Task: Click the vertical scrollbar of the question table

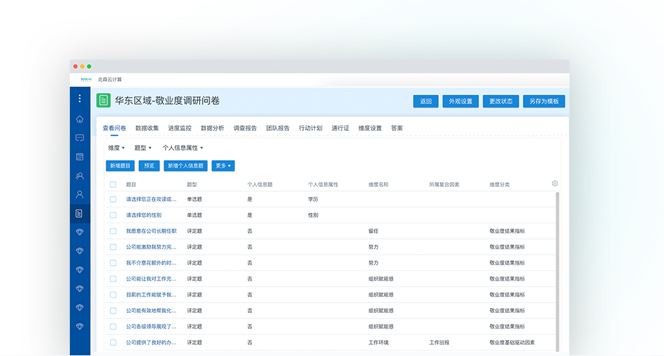Action: pos(557,271)
